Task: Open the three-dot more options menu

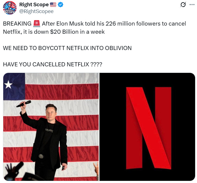Action: pyautogui.click(x=192, y=5)
